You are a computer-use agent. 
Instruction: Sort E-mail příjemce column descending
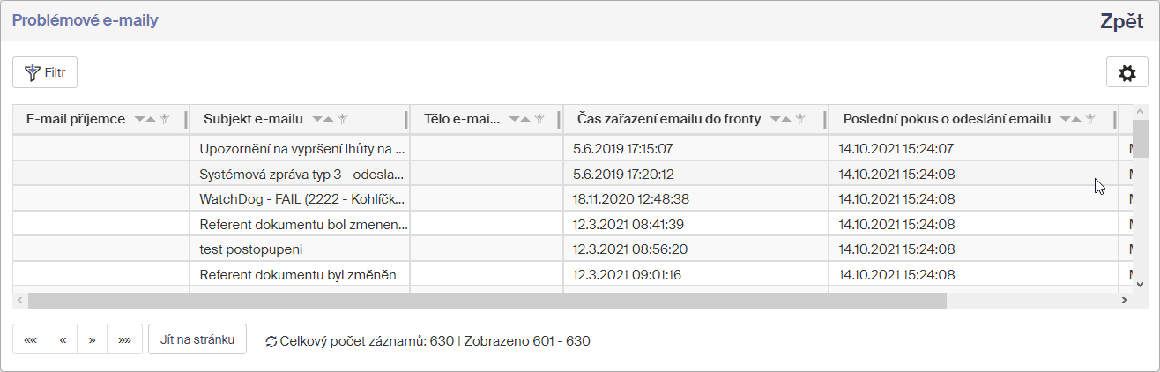pos(139,119)
